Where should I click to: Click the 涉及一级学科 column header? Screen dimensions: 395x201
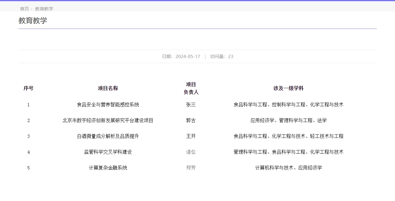click(288, 88)
